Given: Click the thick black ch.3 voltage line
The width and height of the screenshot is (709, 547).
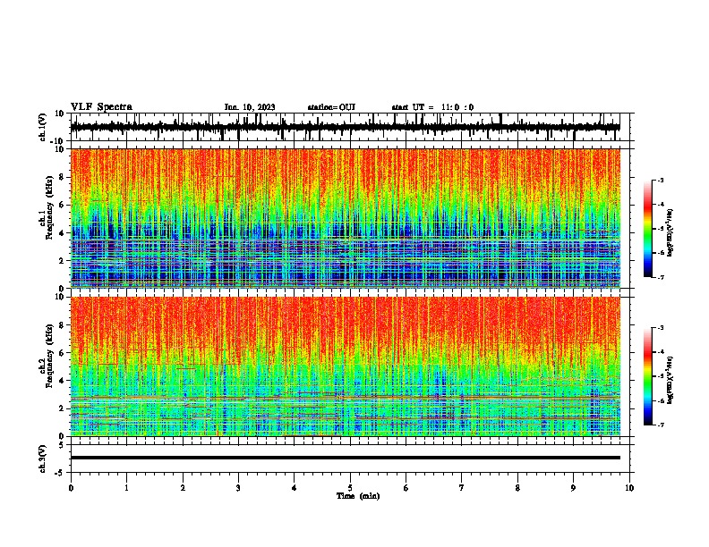Looking at the screenshot, I should coord(345,458).
